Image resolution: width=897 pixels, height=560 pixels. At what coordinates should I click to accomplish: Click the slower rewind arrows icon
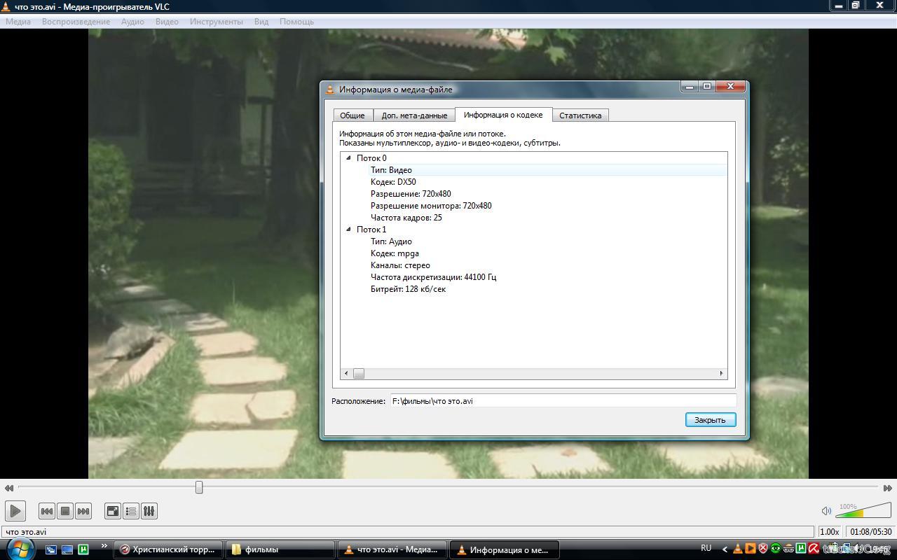(x=8, y=488)
